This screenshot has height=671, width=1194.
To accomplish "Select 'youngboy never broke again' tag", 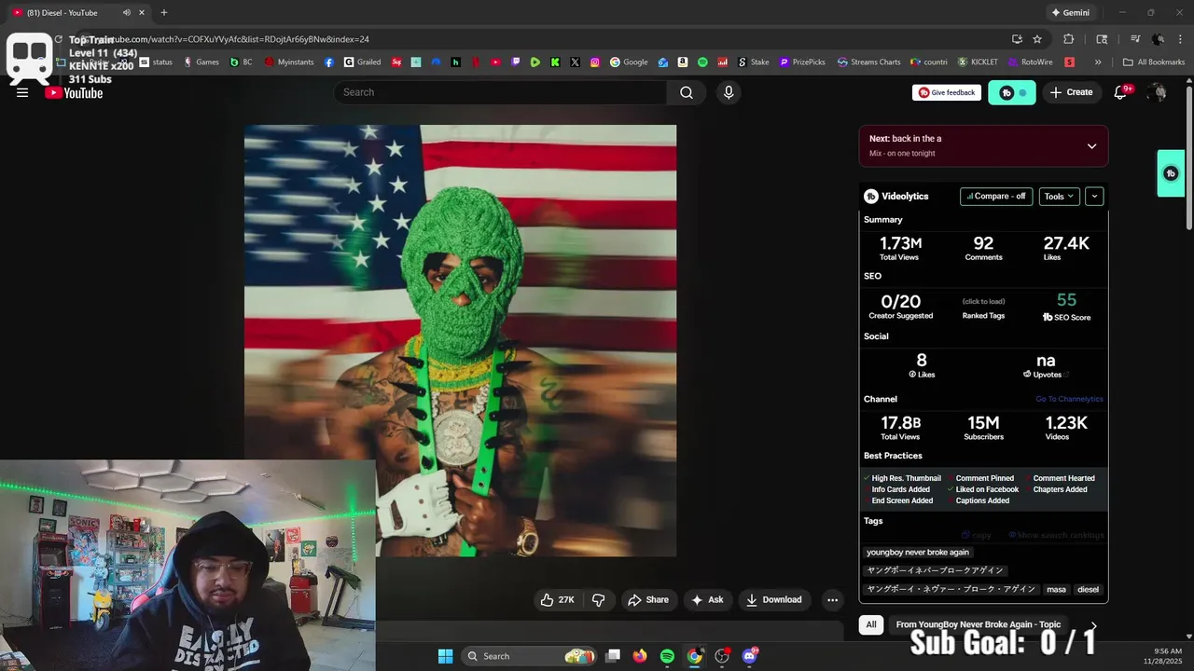I will (918, 552).
